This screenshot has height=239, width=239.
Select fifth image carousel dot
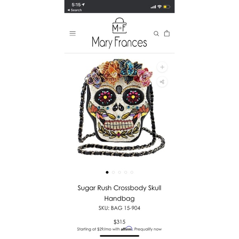pyautogui.click(x=132, y=172)
